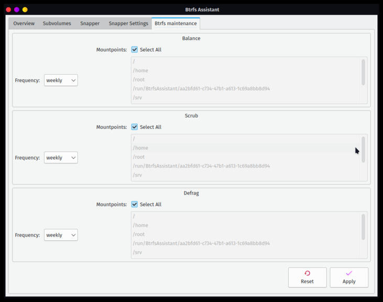This screenshot has width=383, height=302.
Task: Select /srv in the Balance mountpoints list
Action: pyautogui.click(x=246, y=97)
